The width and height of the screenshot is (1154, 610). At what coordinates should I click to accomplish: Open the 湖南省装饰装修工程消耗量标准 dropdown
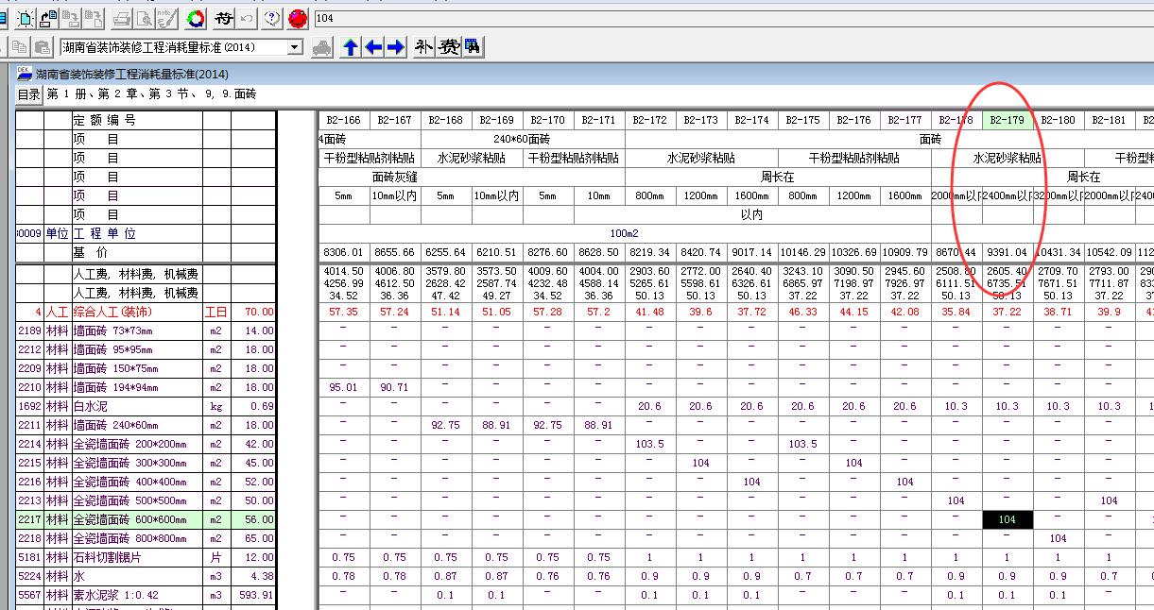[295, 47]
